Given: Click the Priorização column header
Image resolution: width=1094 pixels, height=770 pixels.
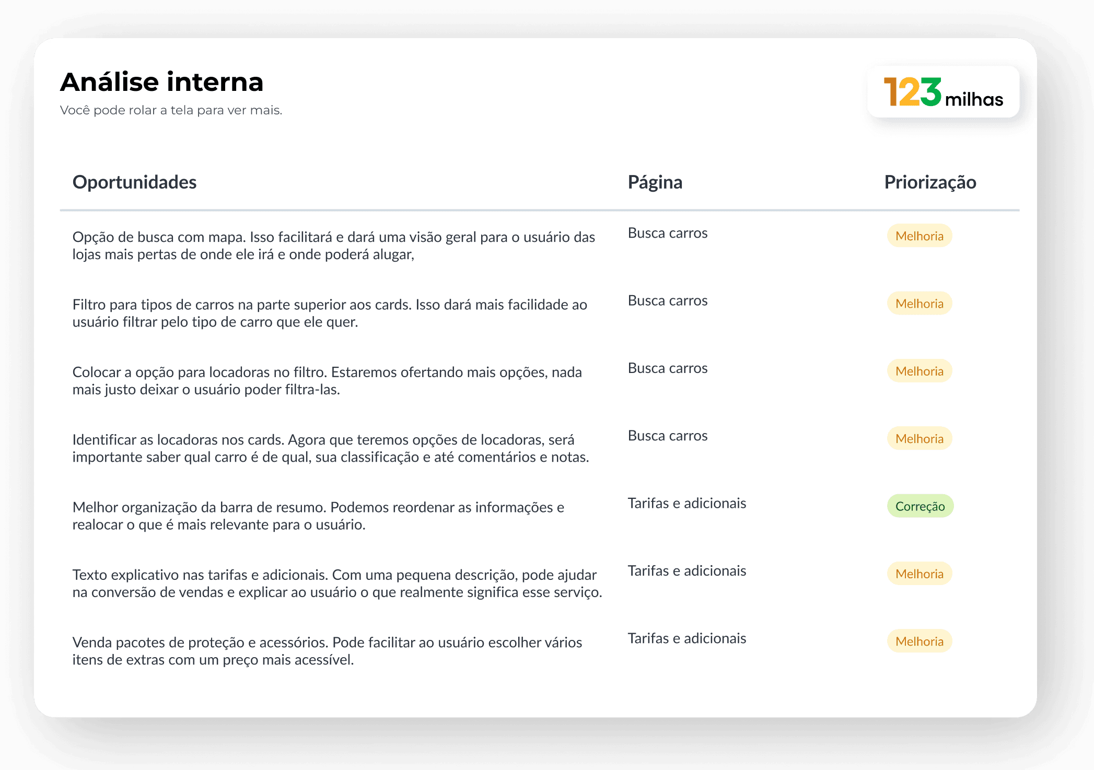Looking at the screenshot, I should 929,182.
